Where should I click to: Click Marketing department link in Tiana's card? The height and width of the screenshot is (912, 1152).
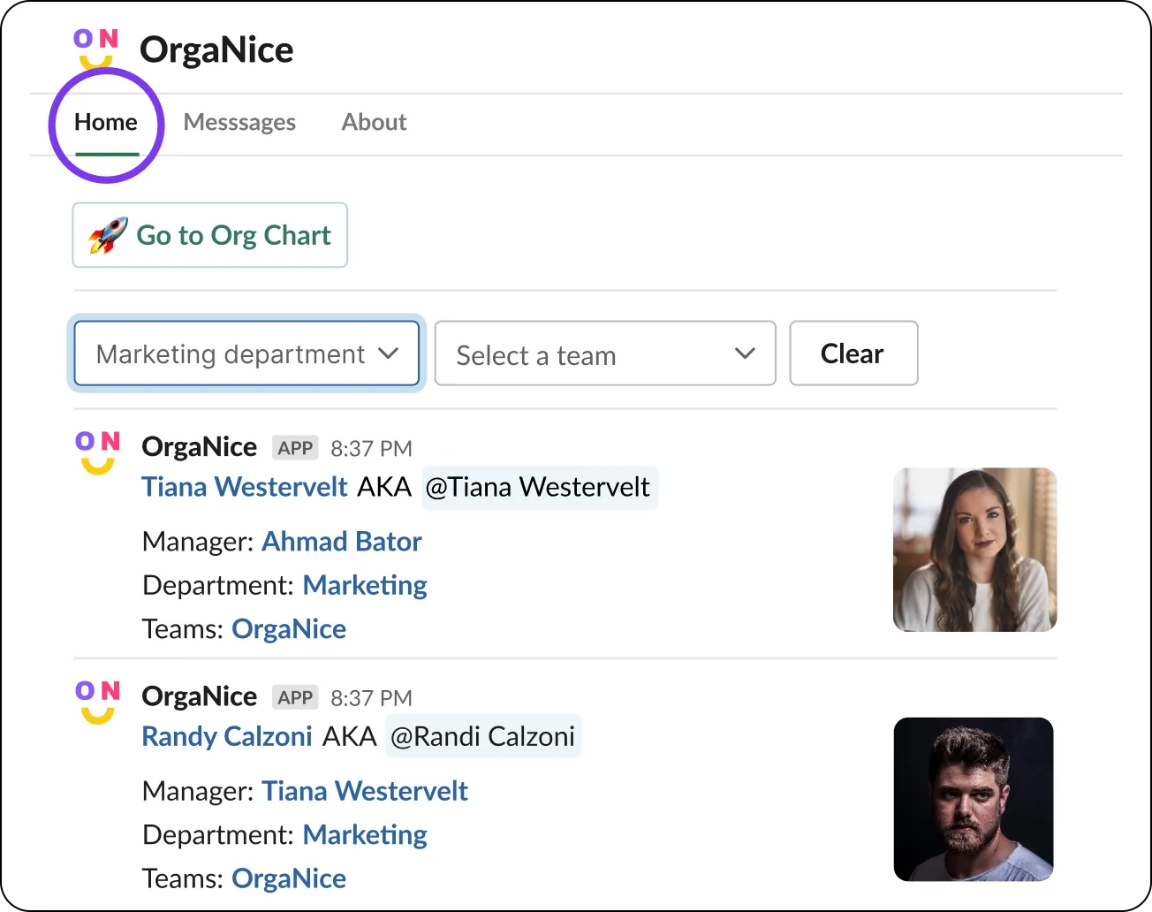tap(365, 585)
